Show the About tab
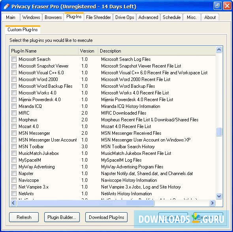Screen dimensions: 233x232 [x=210, y=17]
